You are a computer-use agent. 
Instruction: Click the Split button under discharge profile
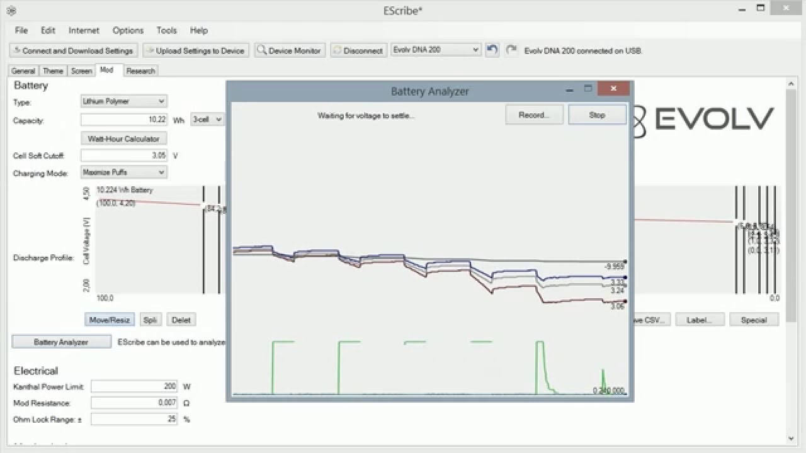[150, 320]
